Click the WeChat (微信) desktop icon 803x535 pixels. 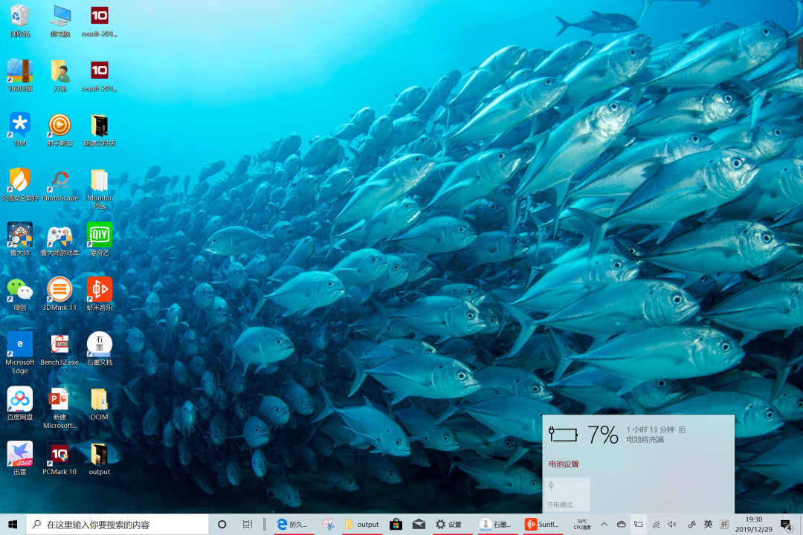(x=19, y=290)
